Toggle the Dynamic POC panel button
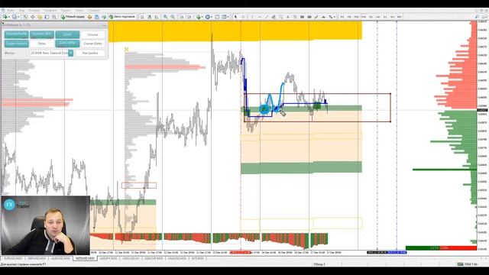The height and width of the screenshot is (275, 489). coord(42,34)
